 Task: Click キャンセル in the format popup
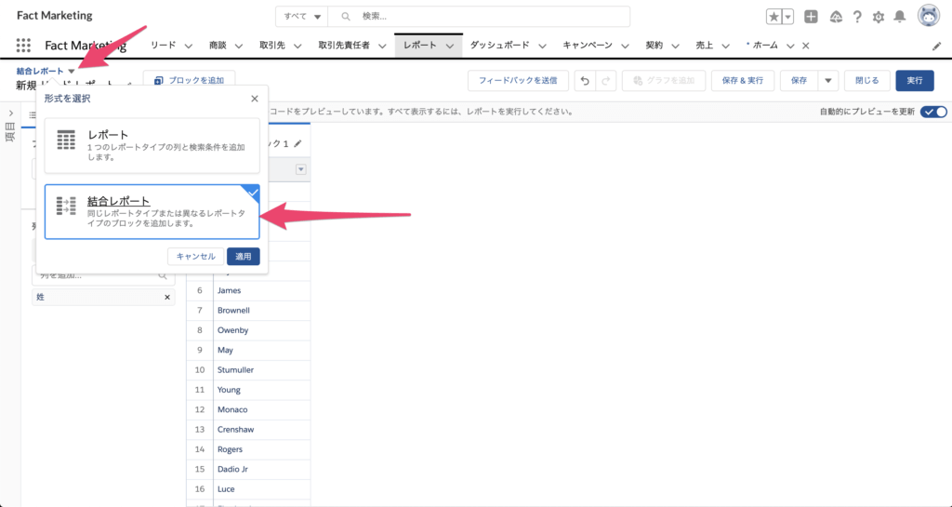195,256
